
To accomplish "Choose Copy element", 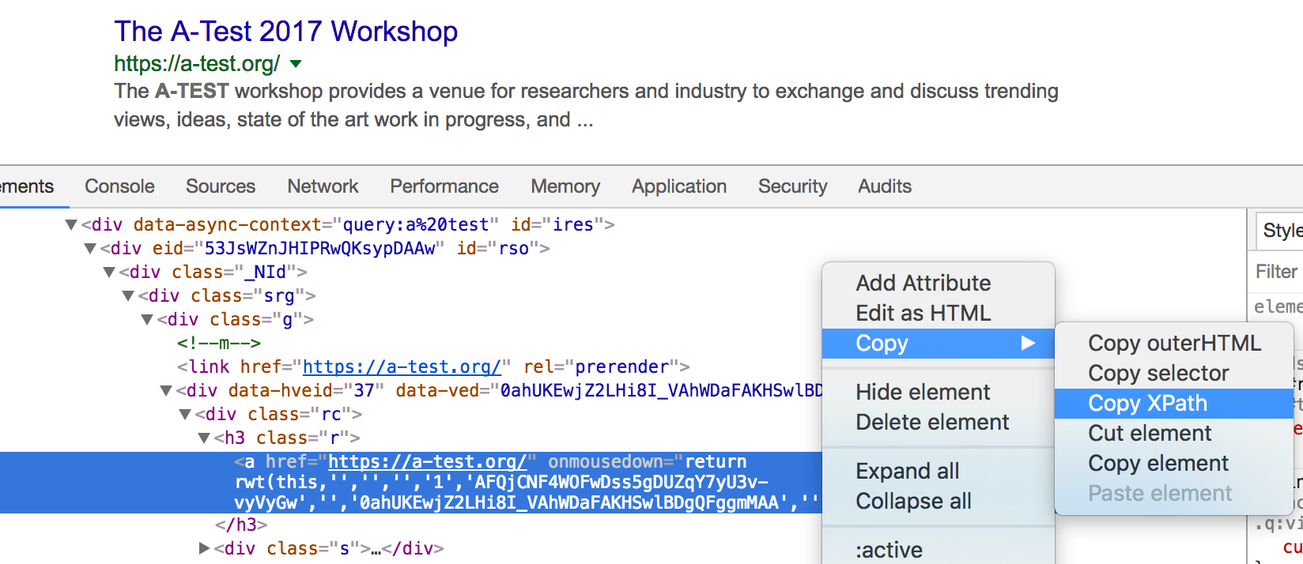I will (x=1158, y=463).
